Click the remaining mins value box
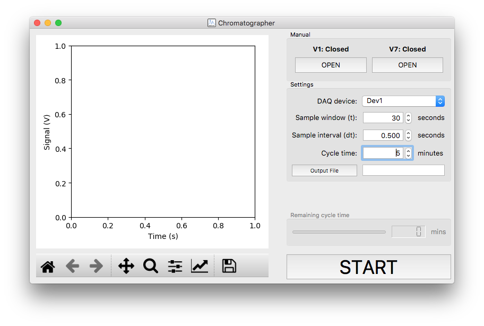The image size is (484, 326). click(x=409, y=231)
